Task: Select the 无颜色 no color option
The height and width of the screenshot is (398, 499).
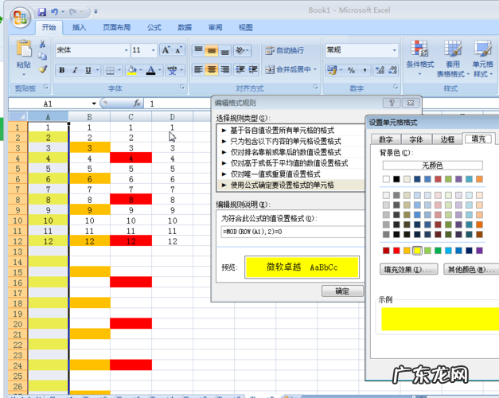Action: pos(432,165)
